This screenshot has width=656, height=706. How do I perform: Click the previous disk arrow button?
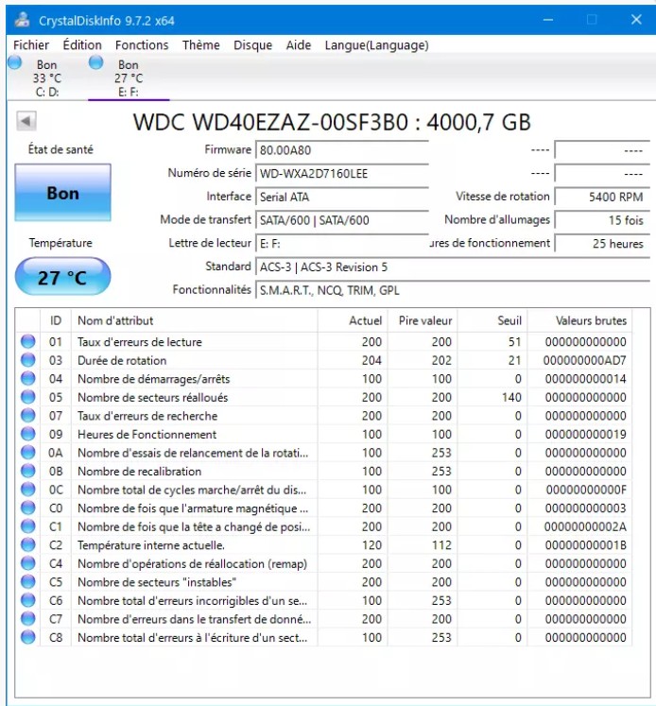click(x=26, y=121)
